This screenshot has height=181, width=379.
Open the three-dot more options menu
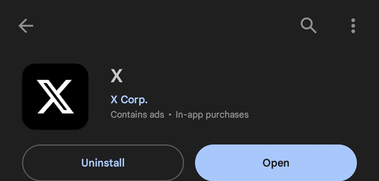[x=353, y=26]
